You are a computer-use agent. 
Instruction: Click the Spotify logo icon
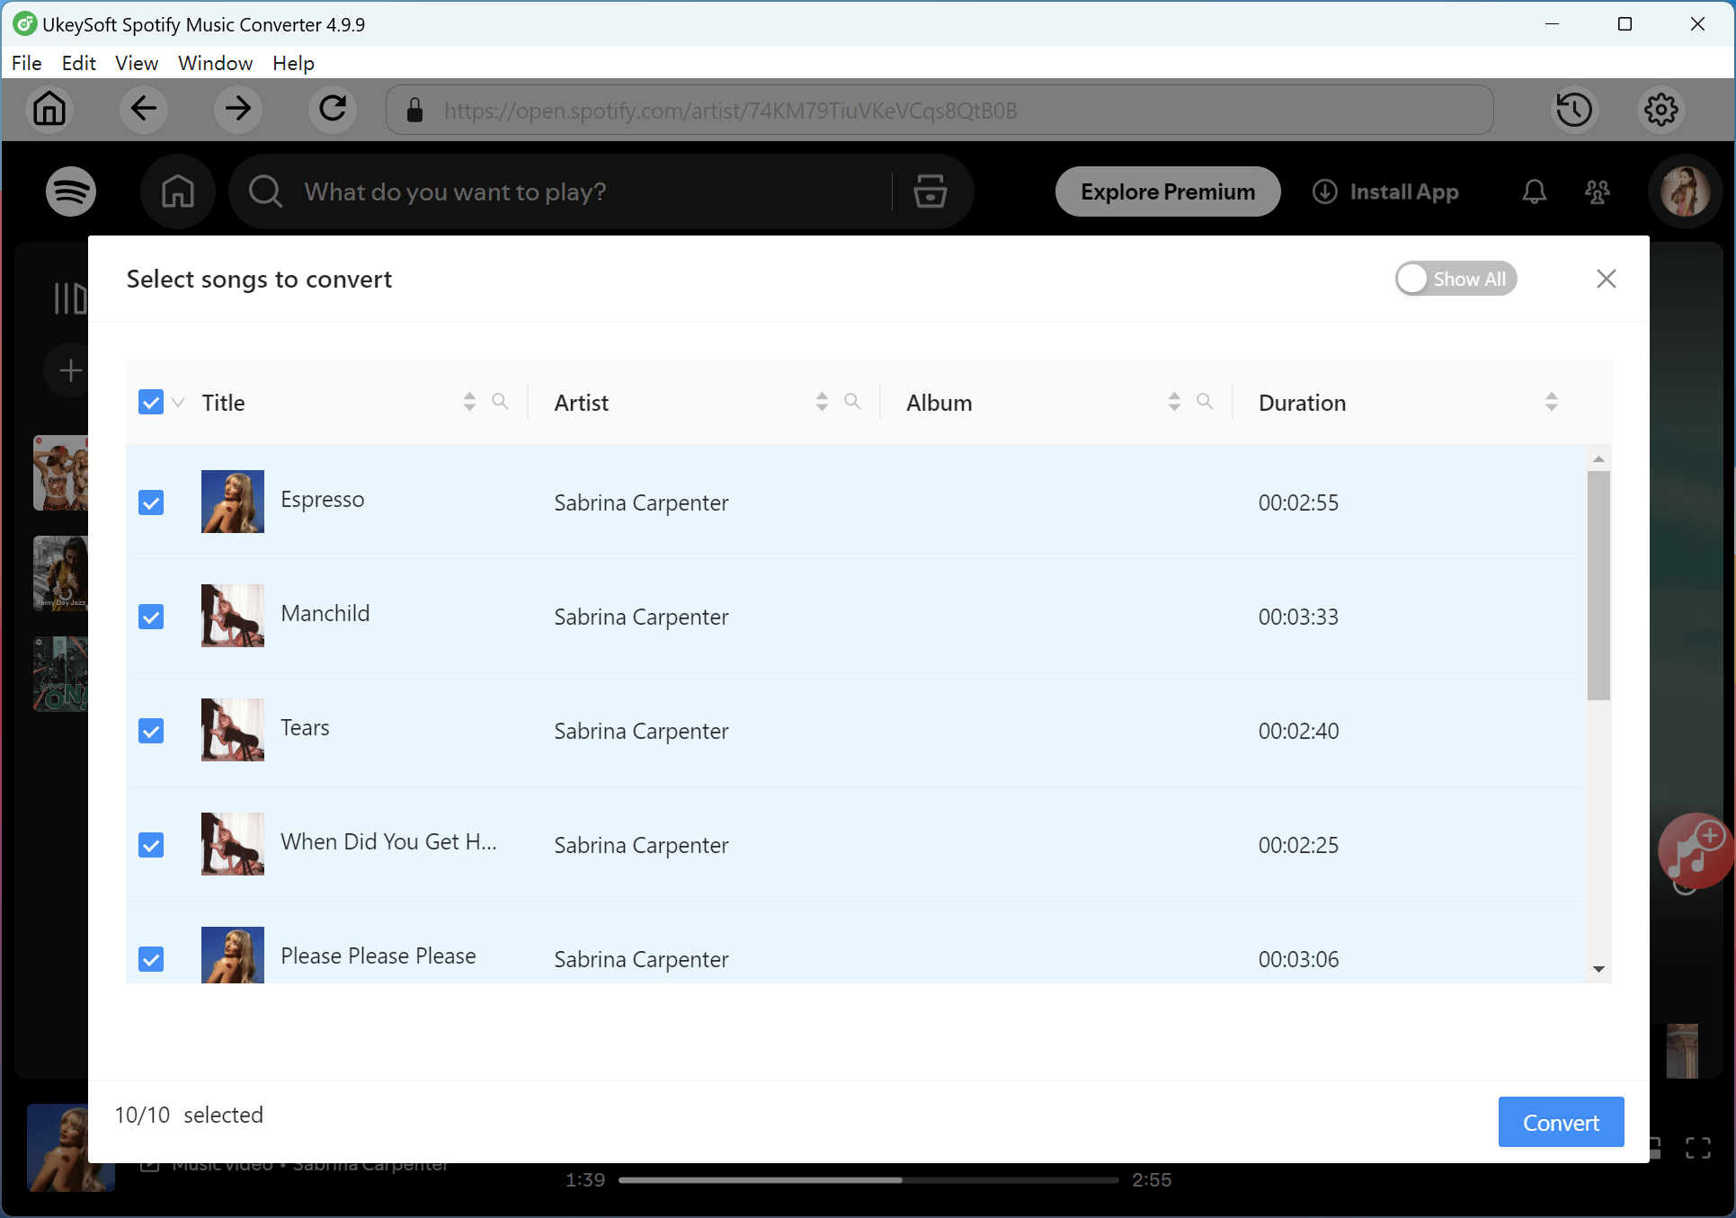coord(70,191)
